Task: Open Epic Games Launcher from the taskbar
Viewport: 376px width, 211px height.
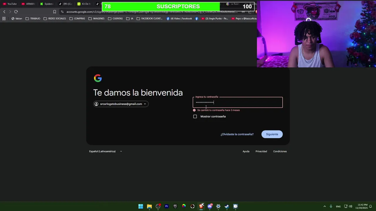Action: [175, 206]
